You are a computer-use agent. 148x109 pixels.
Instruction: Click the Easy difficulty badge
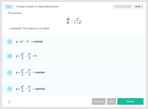tap(9, 6)
